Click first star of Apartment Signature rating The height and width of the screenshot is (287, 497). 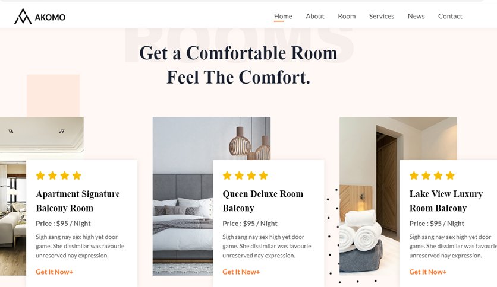click(40, 176)
